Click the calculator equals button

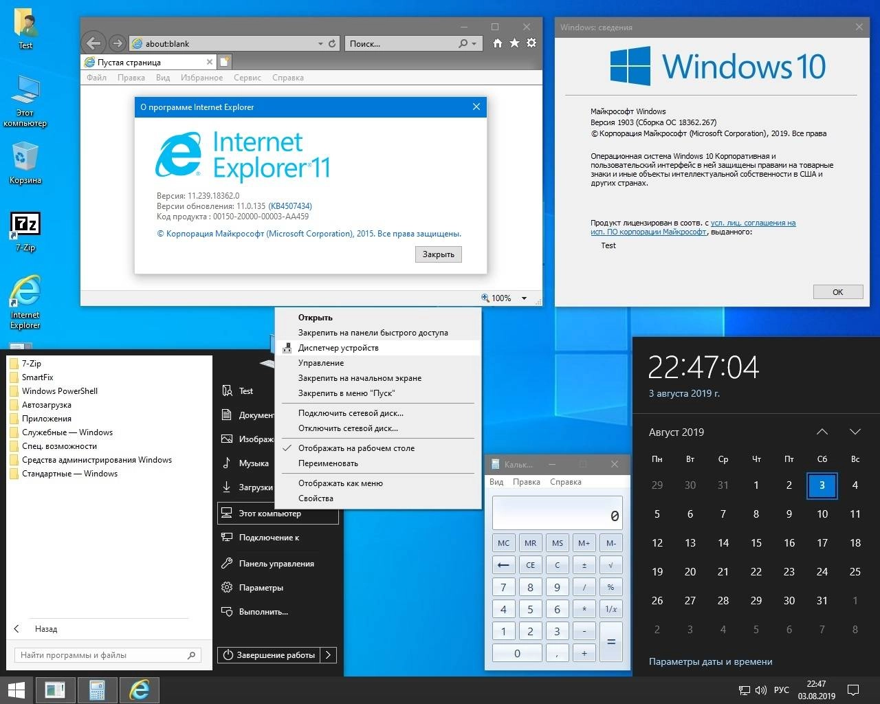[611, 642]
